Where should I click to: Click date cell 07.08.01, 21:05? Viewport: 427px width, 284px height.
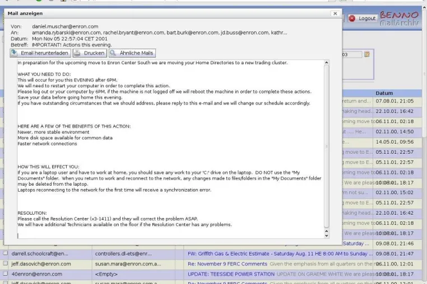pyautogui.click(x=394, y=101)
